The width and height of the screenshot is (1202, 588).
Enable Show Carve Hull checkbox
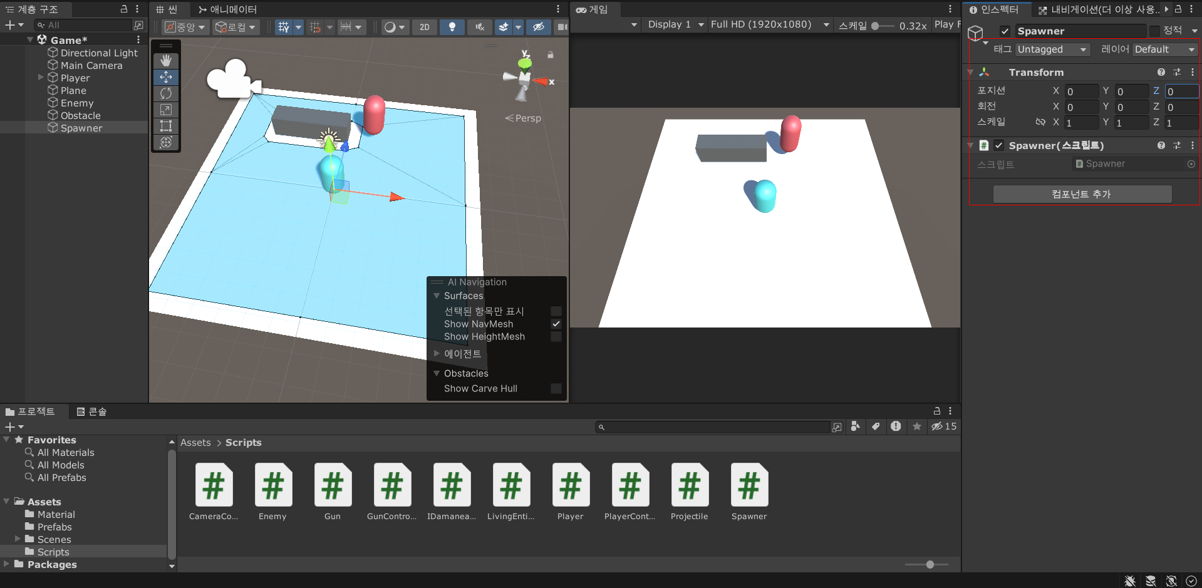[x=556, y=389]
